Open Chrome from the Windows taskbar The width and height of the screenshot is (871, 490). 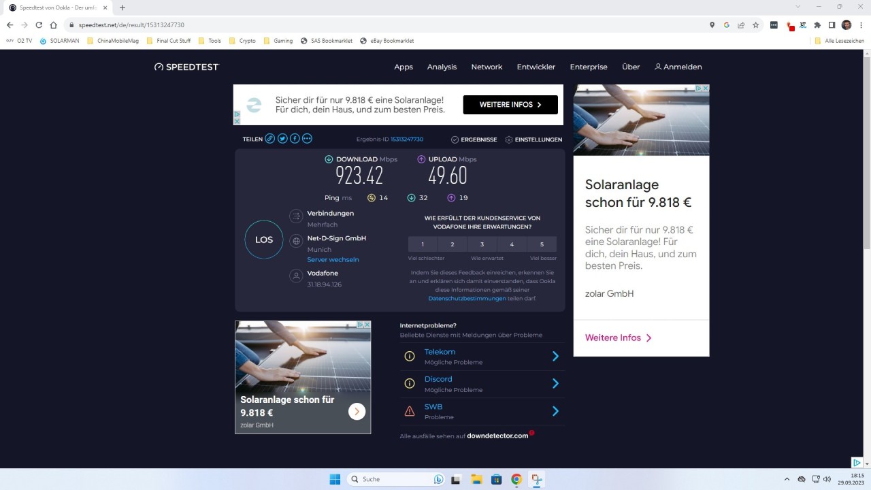pyautogui.click(x=516, y=479)
